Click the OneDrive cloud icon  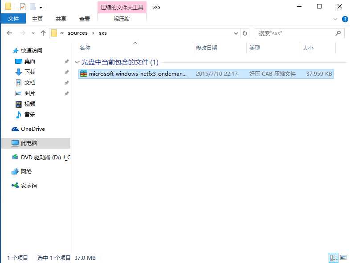click(15, 129)
